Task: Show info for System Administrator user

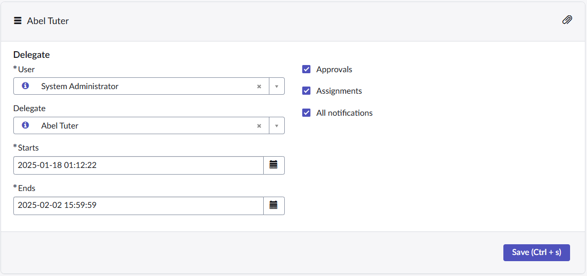Action: pos(25,86)
